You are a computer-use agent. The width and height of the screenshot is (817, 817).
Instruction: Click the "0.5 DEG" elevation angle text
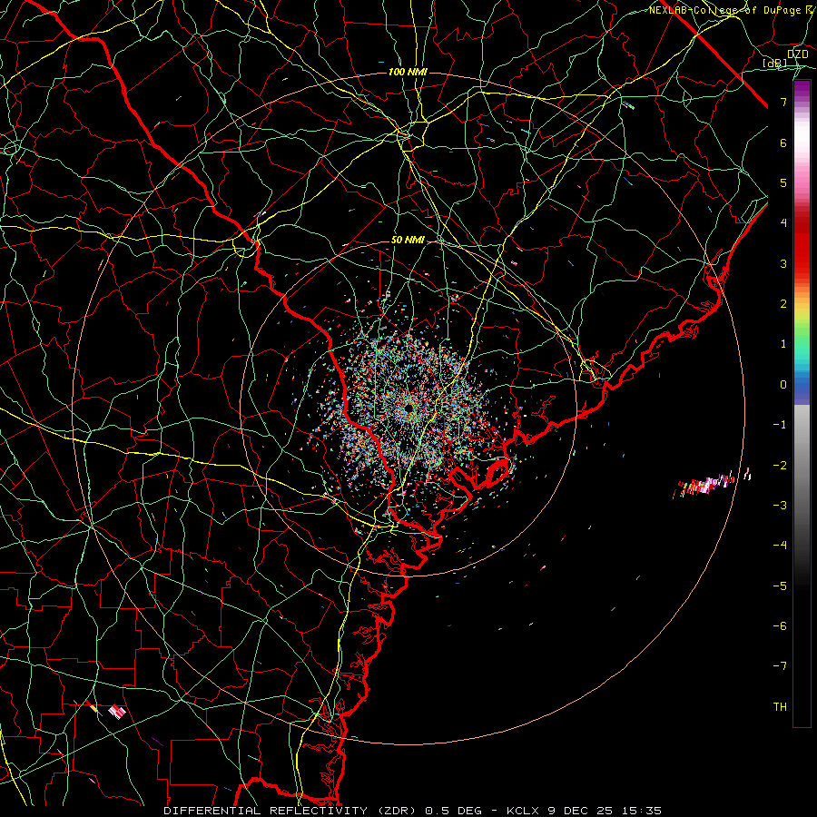click(453, 811)
